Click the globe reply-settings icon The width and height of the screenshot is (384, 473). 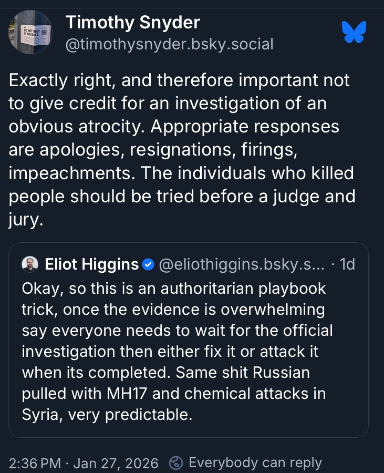coord(177,463)
